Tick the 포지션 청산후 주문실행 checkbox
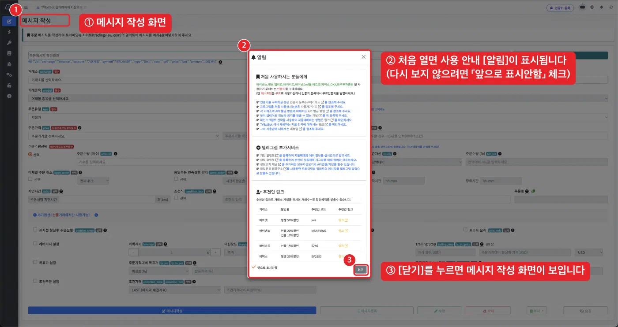This screenshot has width=618, height=327. coord(35,230)
